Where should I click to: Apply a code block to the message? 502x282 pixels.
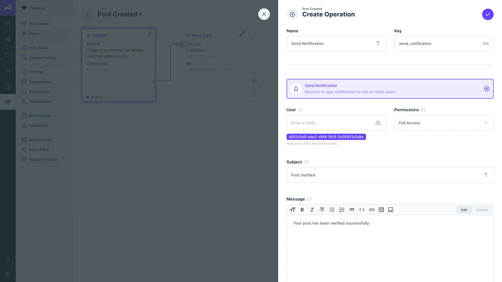pos(362,210)
